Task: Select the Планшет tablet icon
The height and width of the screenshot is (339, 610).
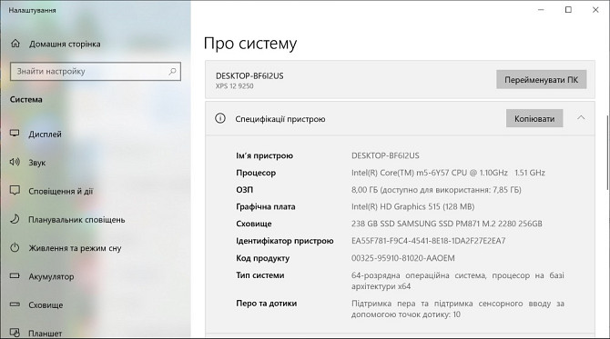Action: [15, 333]
